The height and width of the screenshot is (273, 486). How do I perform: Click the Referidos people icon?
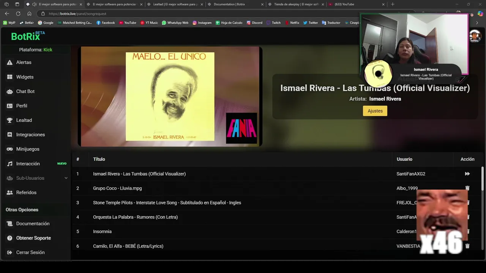pos(9,193)
